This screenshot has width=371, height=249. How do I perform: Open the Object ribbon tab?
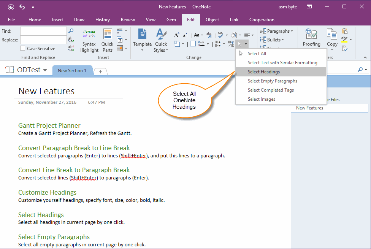(212, 20)
